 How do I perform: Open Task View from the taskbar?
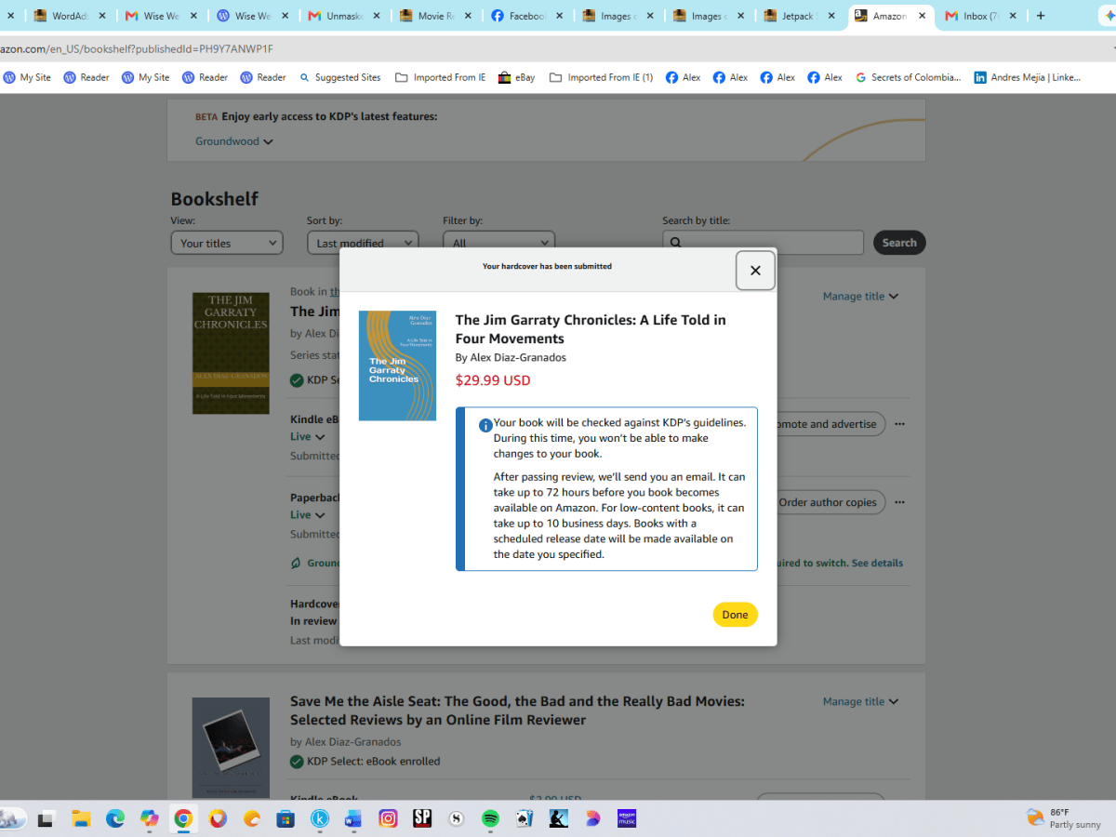tap(45, 818)
